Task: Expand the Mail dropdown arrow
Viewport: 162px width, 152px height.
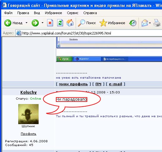Action: 150,23
